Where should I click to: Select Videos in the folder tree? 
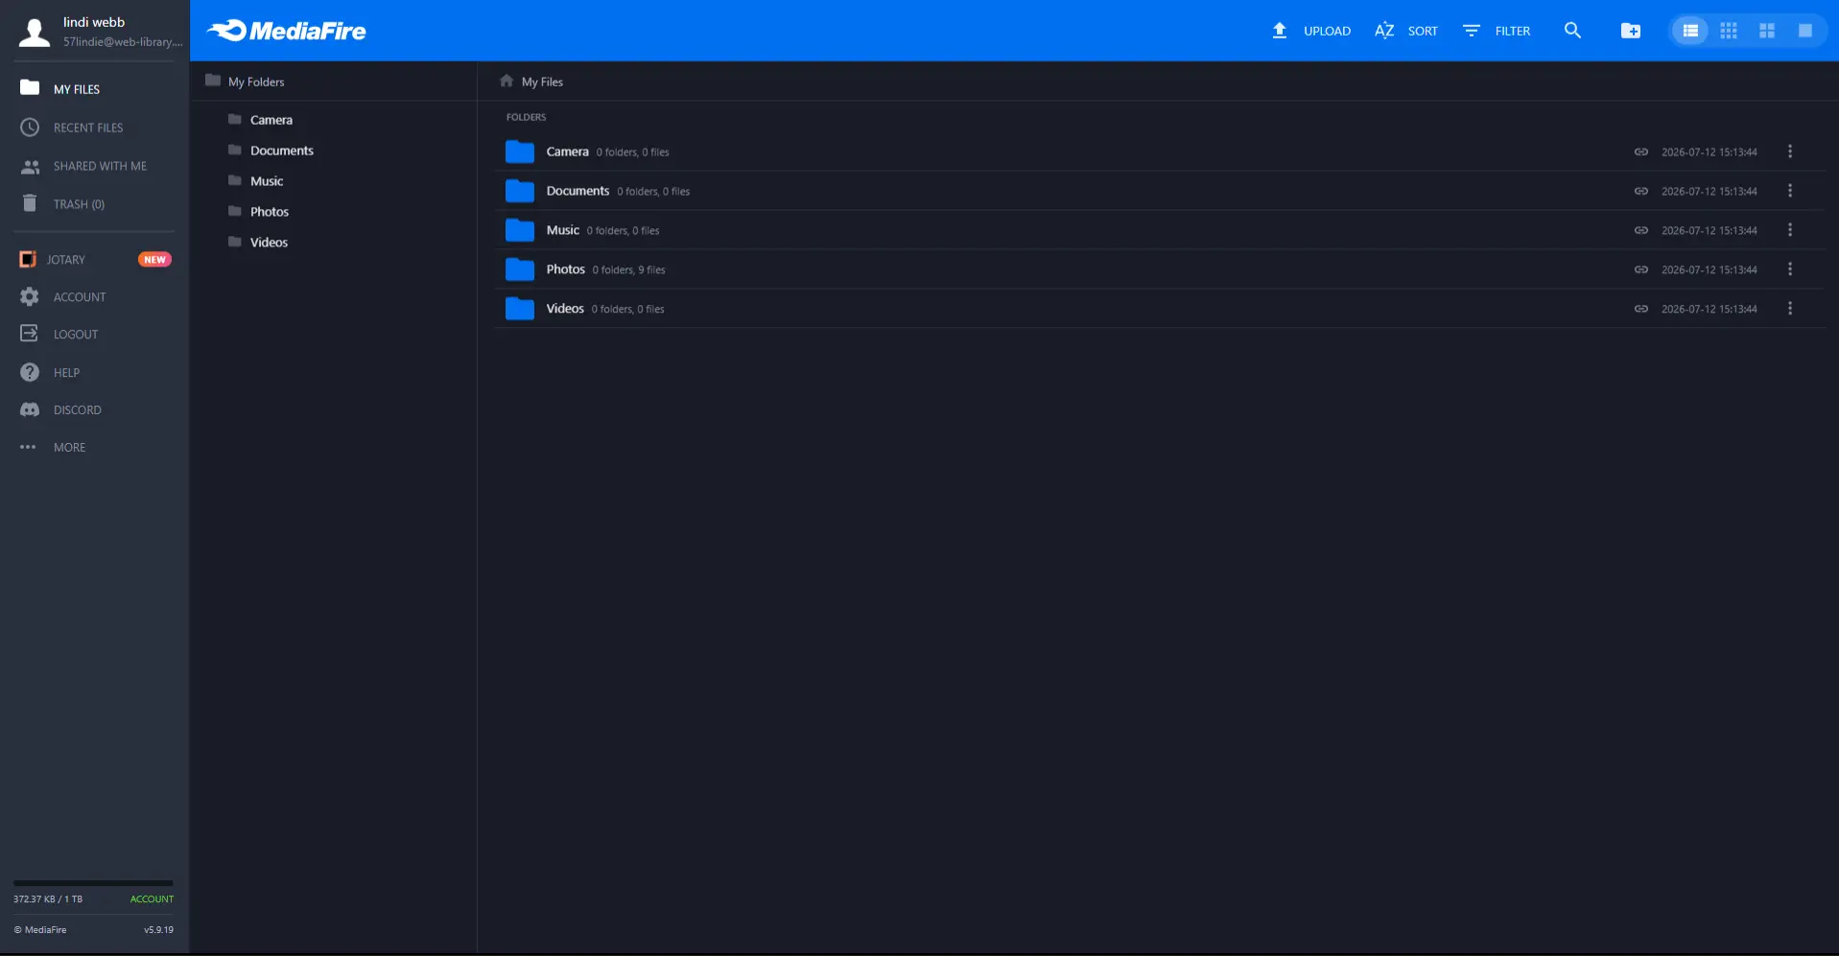[258, 243]
